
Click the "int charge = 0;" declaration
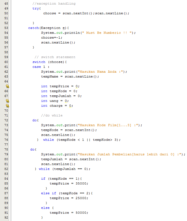[x=57, y=106]
